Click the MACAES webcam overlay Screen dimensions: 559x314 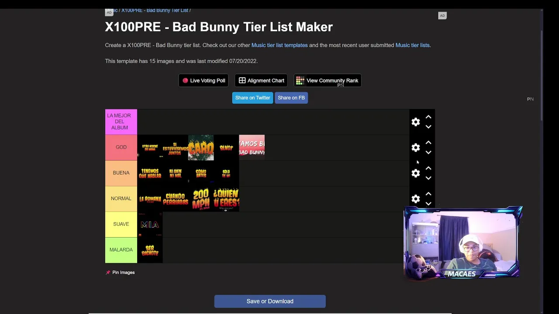pyautogui.click(x=463, y=243)
